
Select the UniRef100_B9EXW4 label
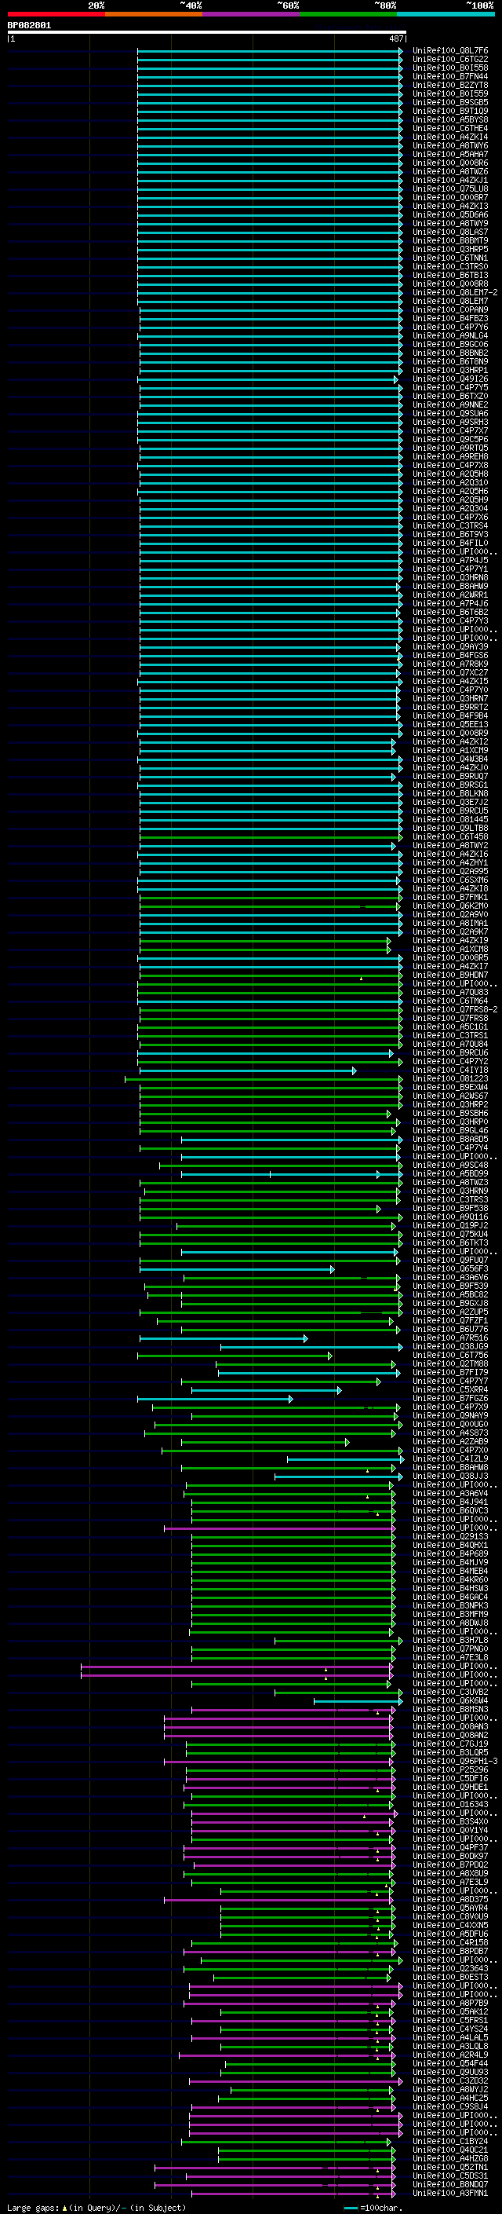click(450, 1087)
